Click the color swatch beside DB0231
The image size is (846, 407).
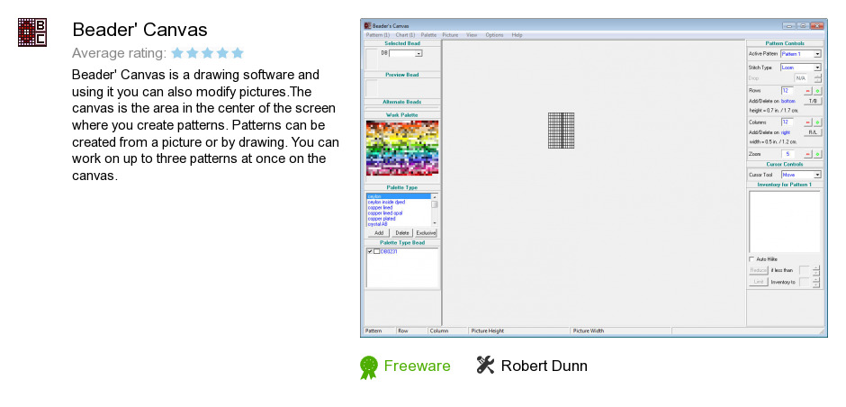point(376,251)
